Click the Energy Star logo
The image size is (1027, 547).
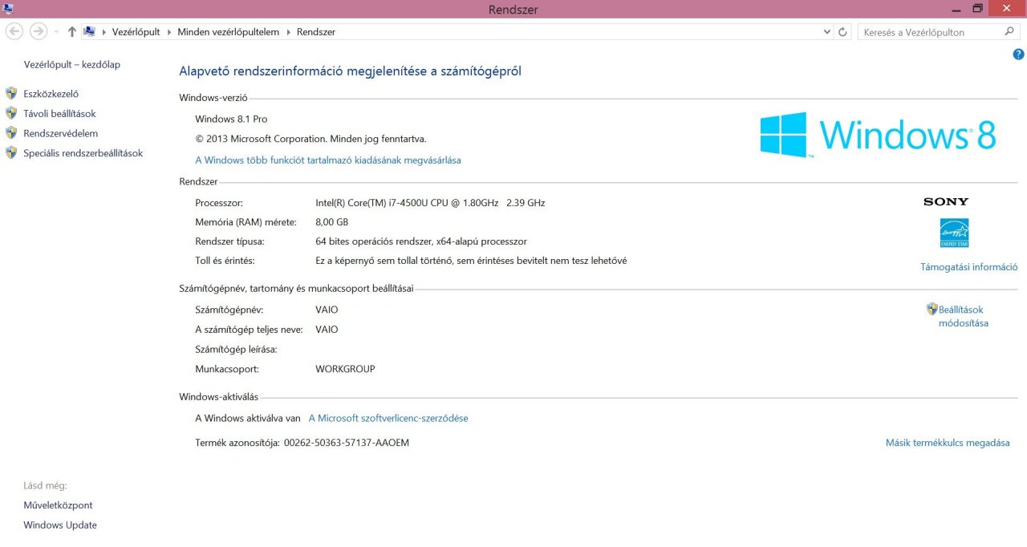coord(954,233)
